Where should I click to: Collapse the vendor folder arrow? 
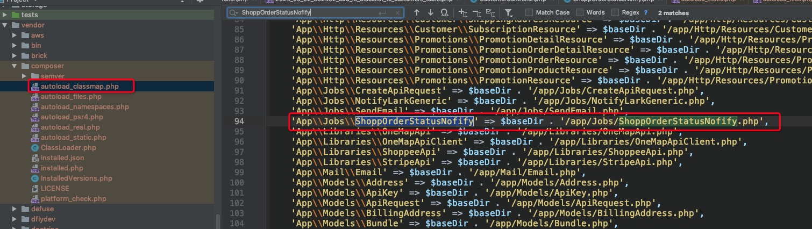tap(5, 25)
